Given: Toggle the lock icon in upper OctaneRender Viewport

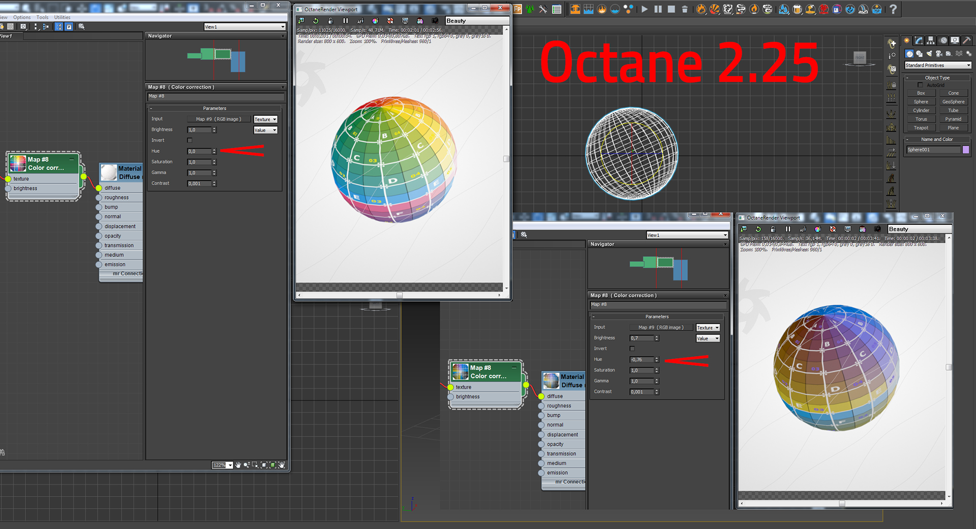Looking at the screenshot, I should (330, 21).
